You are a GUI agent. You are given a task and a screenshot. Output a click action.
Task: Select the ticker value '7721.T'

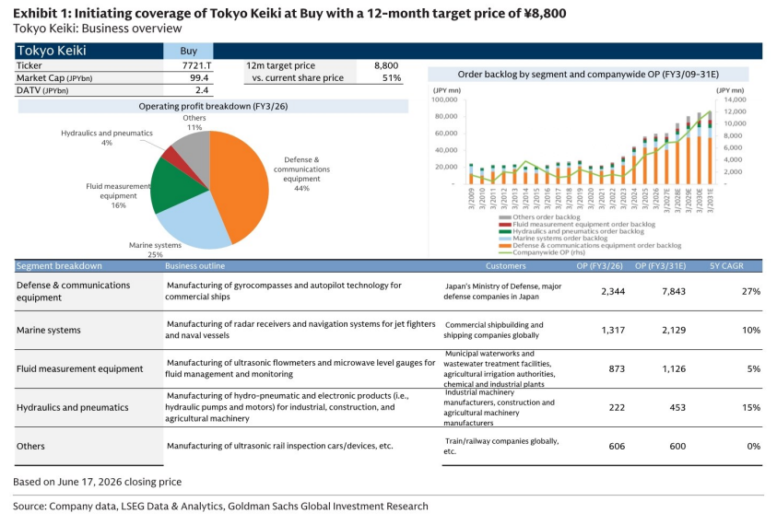tap(196, 65)
